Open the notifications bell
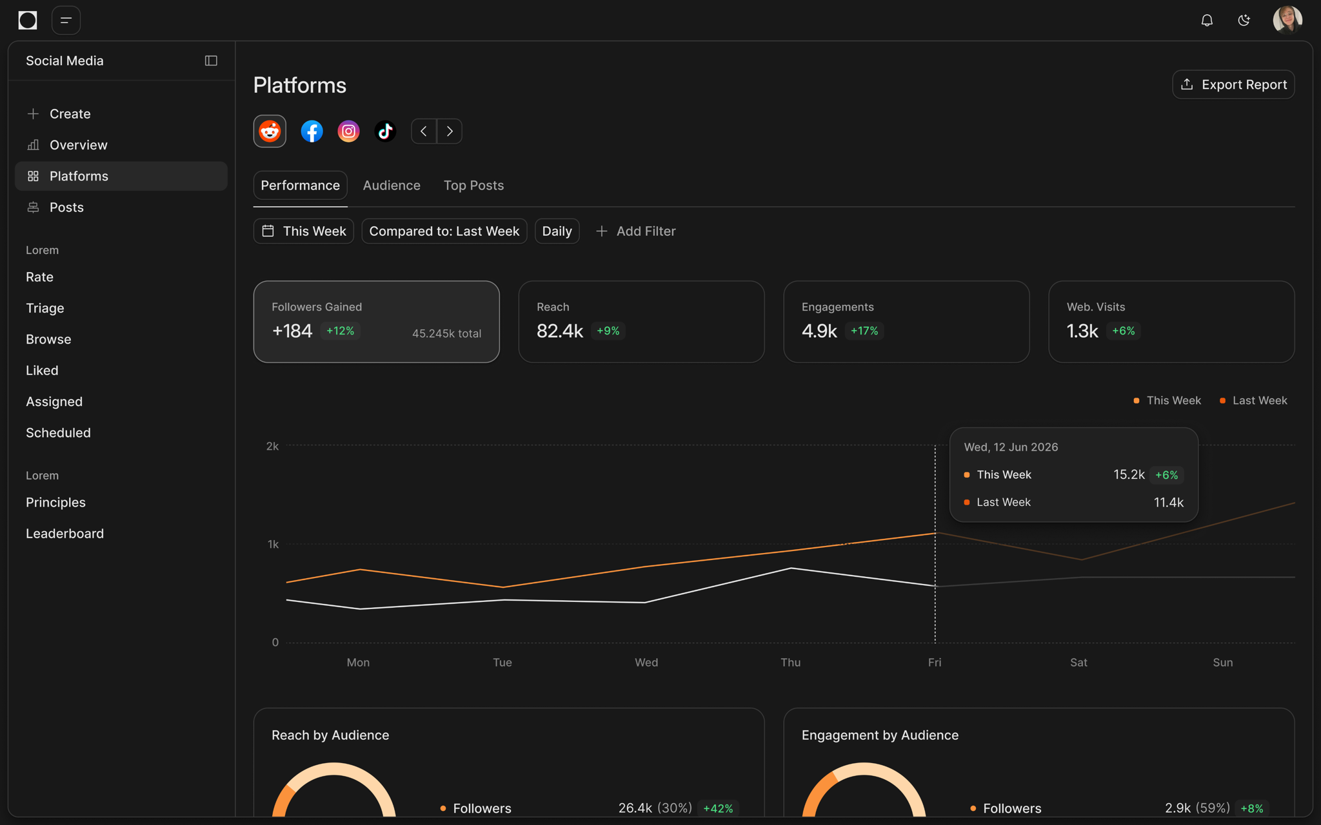The height and width of the screenshot is (825, 1321). click(x=1207, y=21)
